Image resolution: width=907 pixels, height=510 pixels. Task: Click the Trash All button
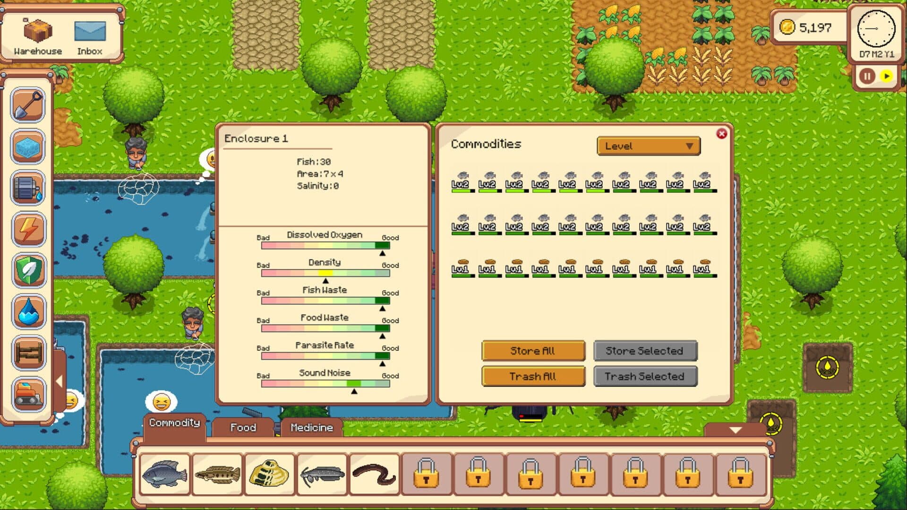point(533,376)
